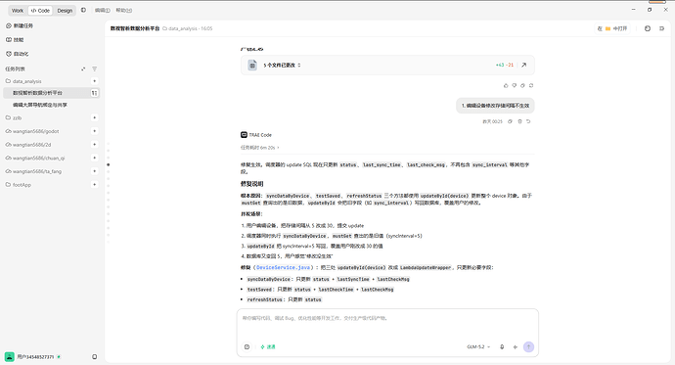The image size is (675, 365).
Task: Click the microphone voice input icon
Action: pyautogui.click(x=502, y=347)
